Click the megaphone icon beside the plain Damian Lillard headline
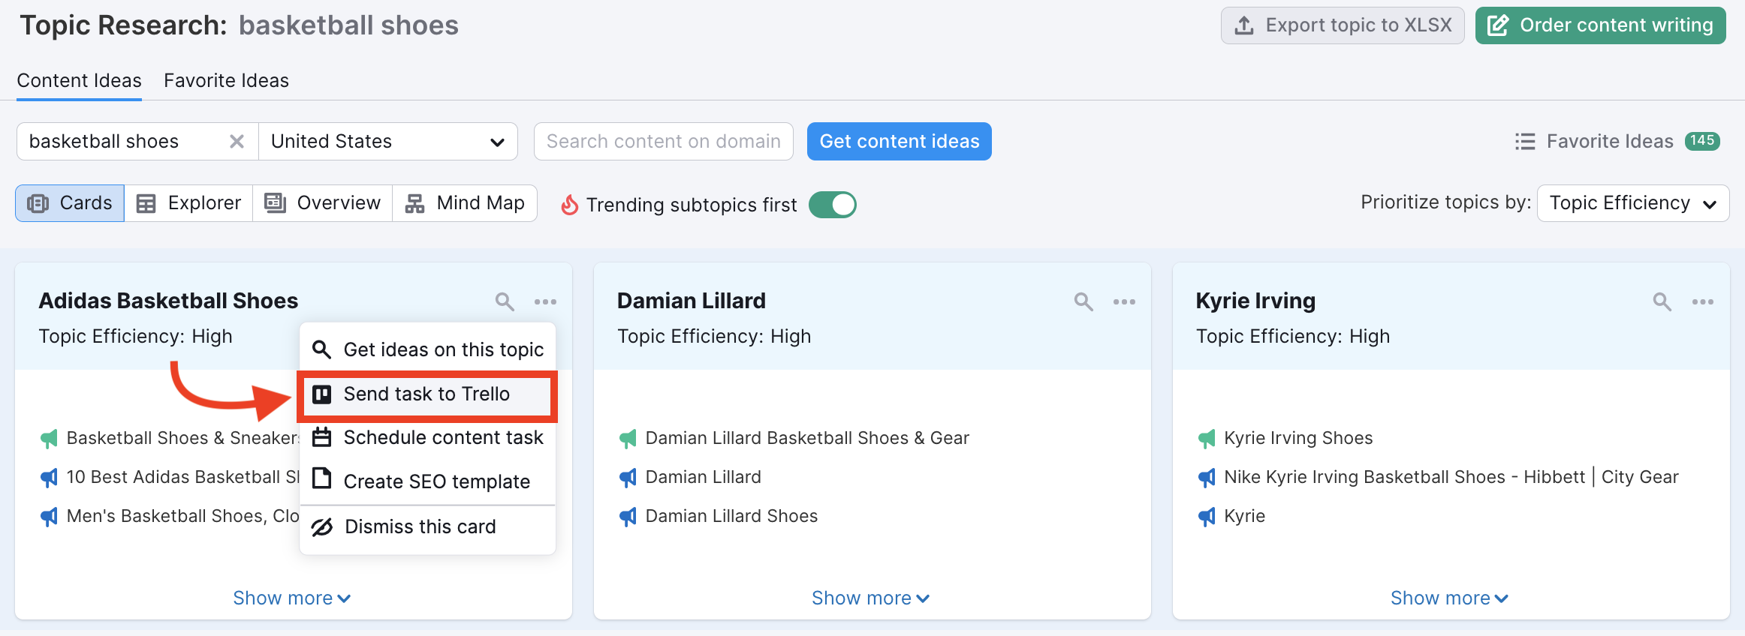 pyautogui.click(x=628, y=477)
